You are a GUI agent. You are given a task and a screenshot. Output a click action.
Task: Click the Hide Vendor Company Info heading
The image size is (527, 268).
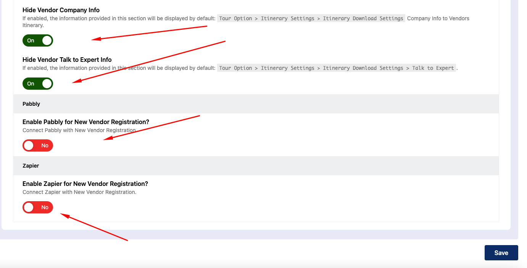coord(61,10)
